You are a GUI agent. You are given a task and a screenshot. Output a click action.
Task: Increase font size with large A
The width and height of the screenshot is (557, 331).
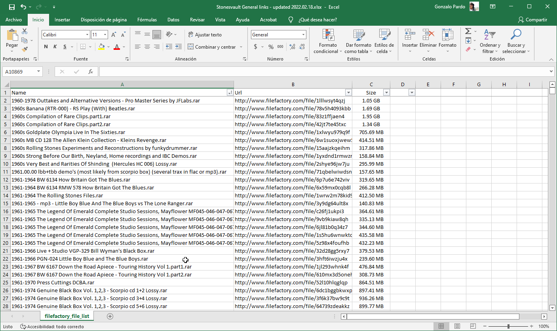pyautogui.click(x=114, y=35)
